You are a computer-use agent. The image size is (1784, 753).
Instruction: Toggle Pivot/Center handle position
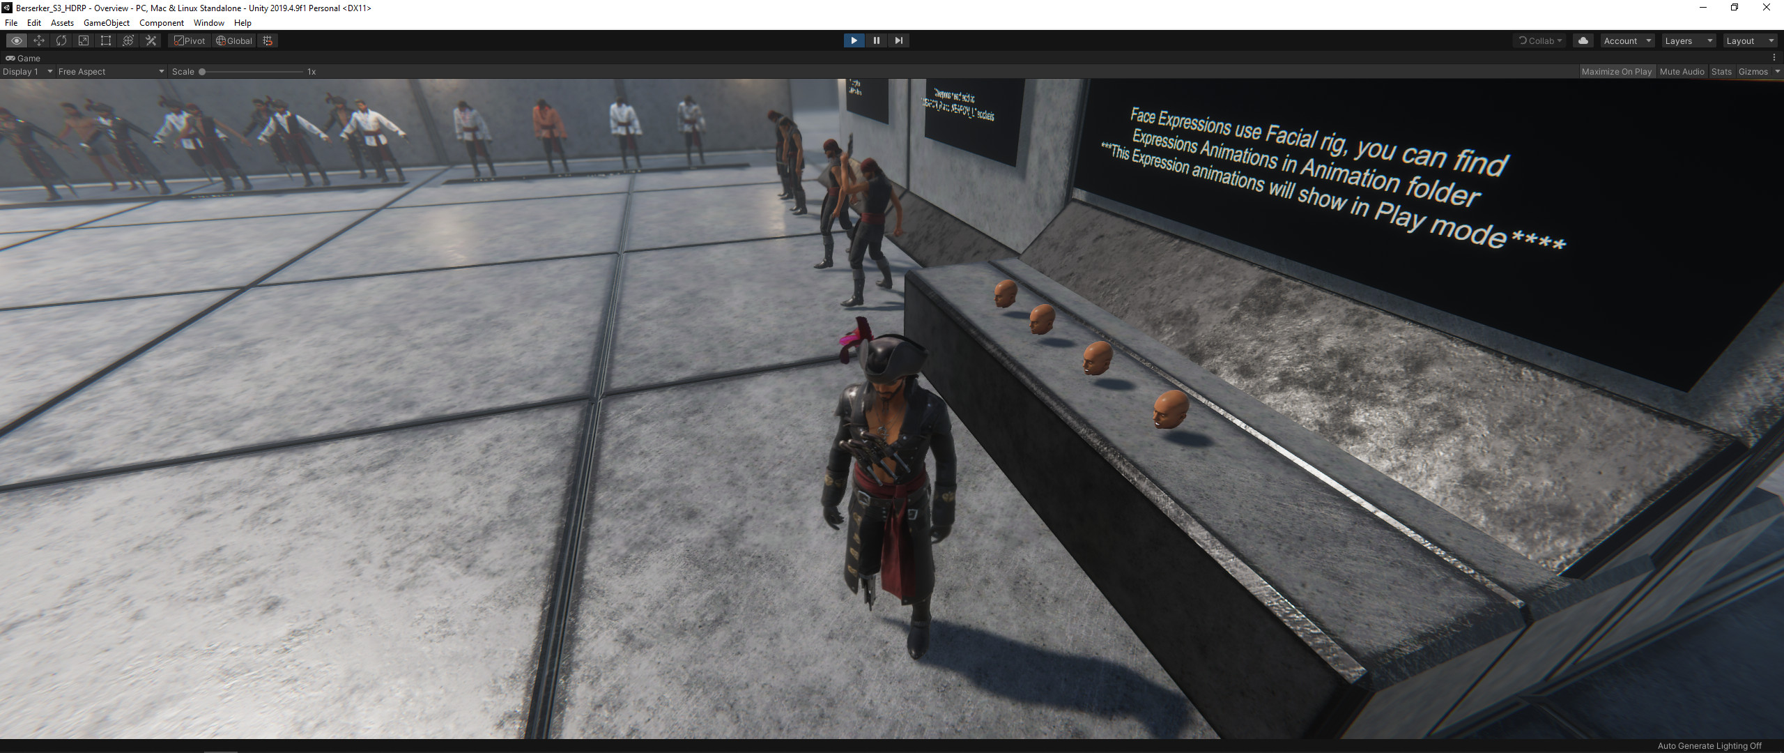coord(190,40)
